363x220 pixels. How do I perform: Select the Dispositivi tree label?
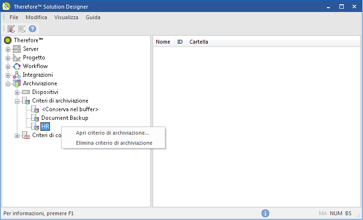pos(45,92)
